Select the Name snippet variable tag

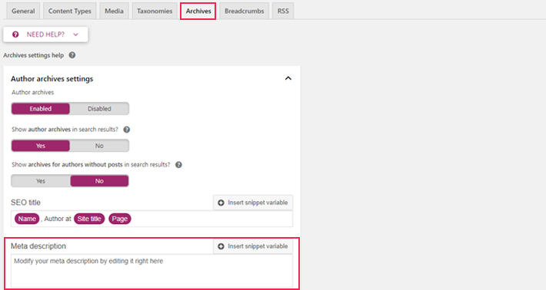point(27,219)
